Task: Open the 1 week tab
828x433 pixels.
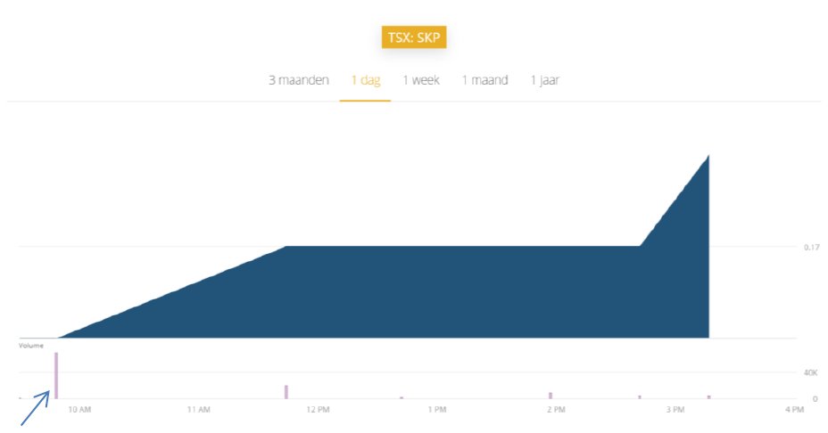Action: [421, 80]
